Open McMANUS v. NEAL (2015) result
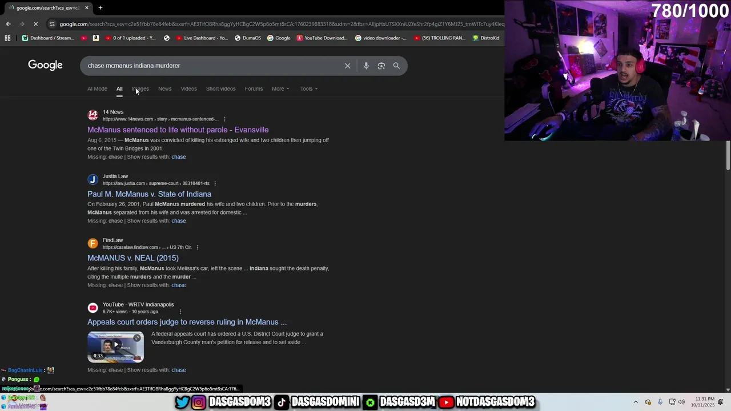731x411 pixels. coord(133,258)
